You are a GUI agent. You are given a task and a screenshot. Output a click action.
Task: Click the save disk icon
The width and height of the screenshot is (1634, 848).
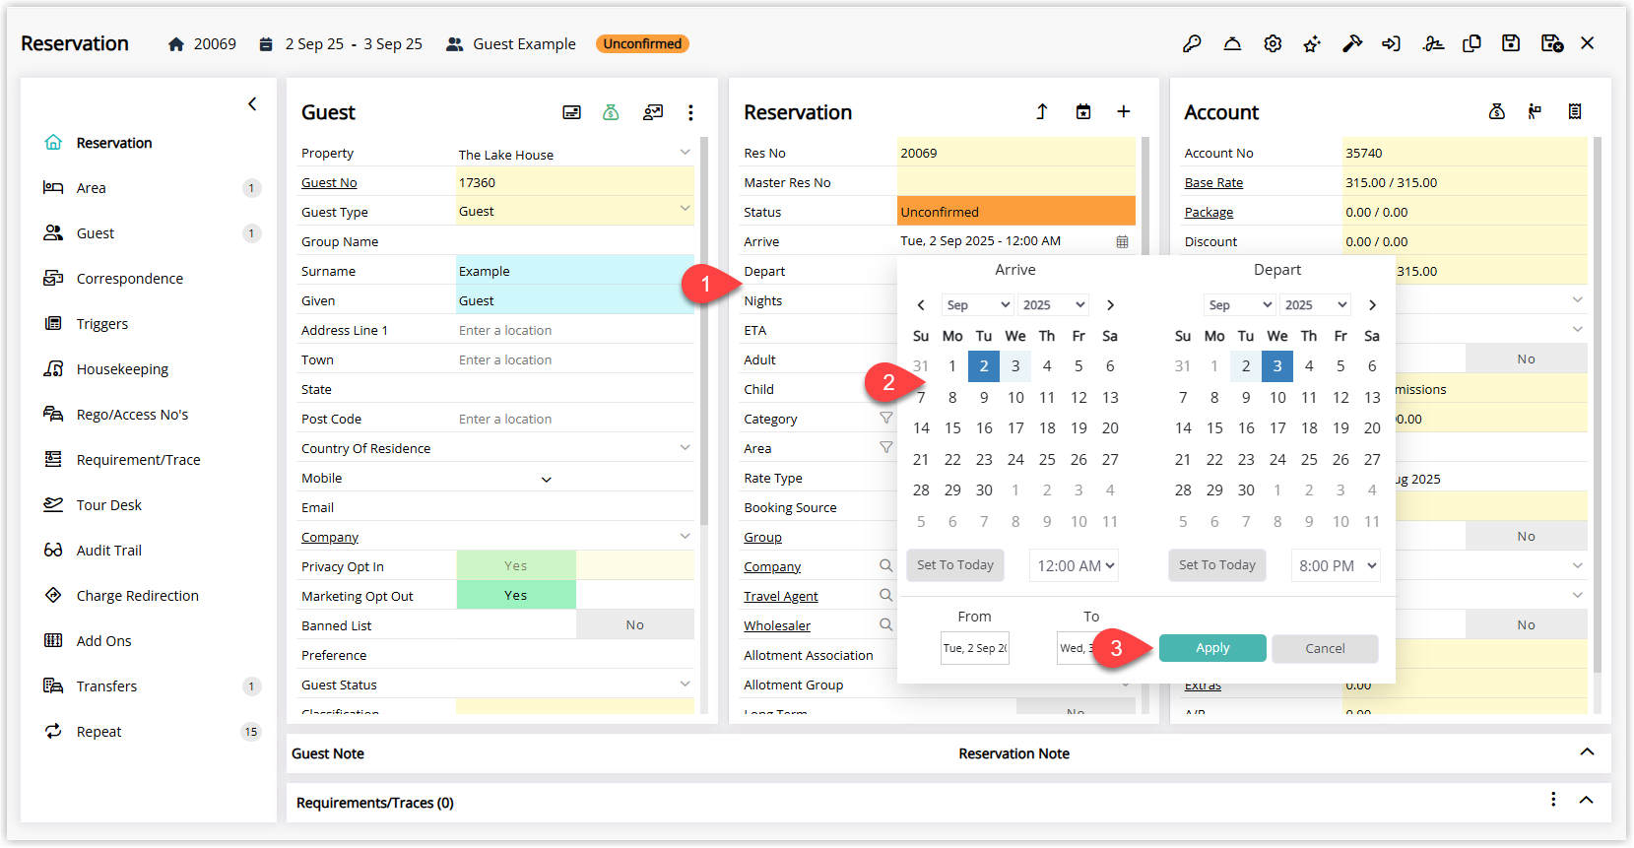1511,43
